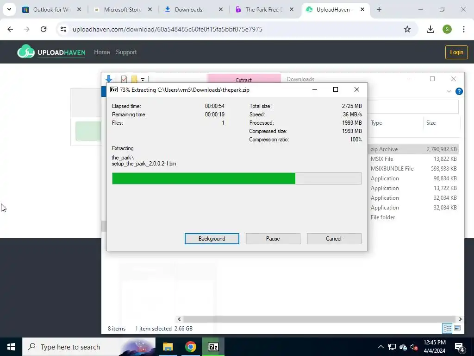This screenshot has width=474, height=356.
Task: Open Support link on UploadHaven
Action: (x=126, y=52)
